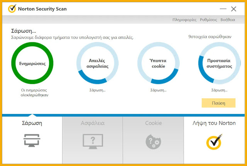Image resolution: width=247 pixels, height=166 pixels.
Task: Click the Norton logo under Λήψη του Norton
Action: [214, 142]
